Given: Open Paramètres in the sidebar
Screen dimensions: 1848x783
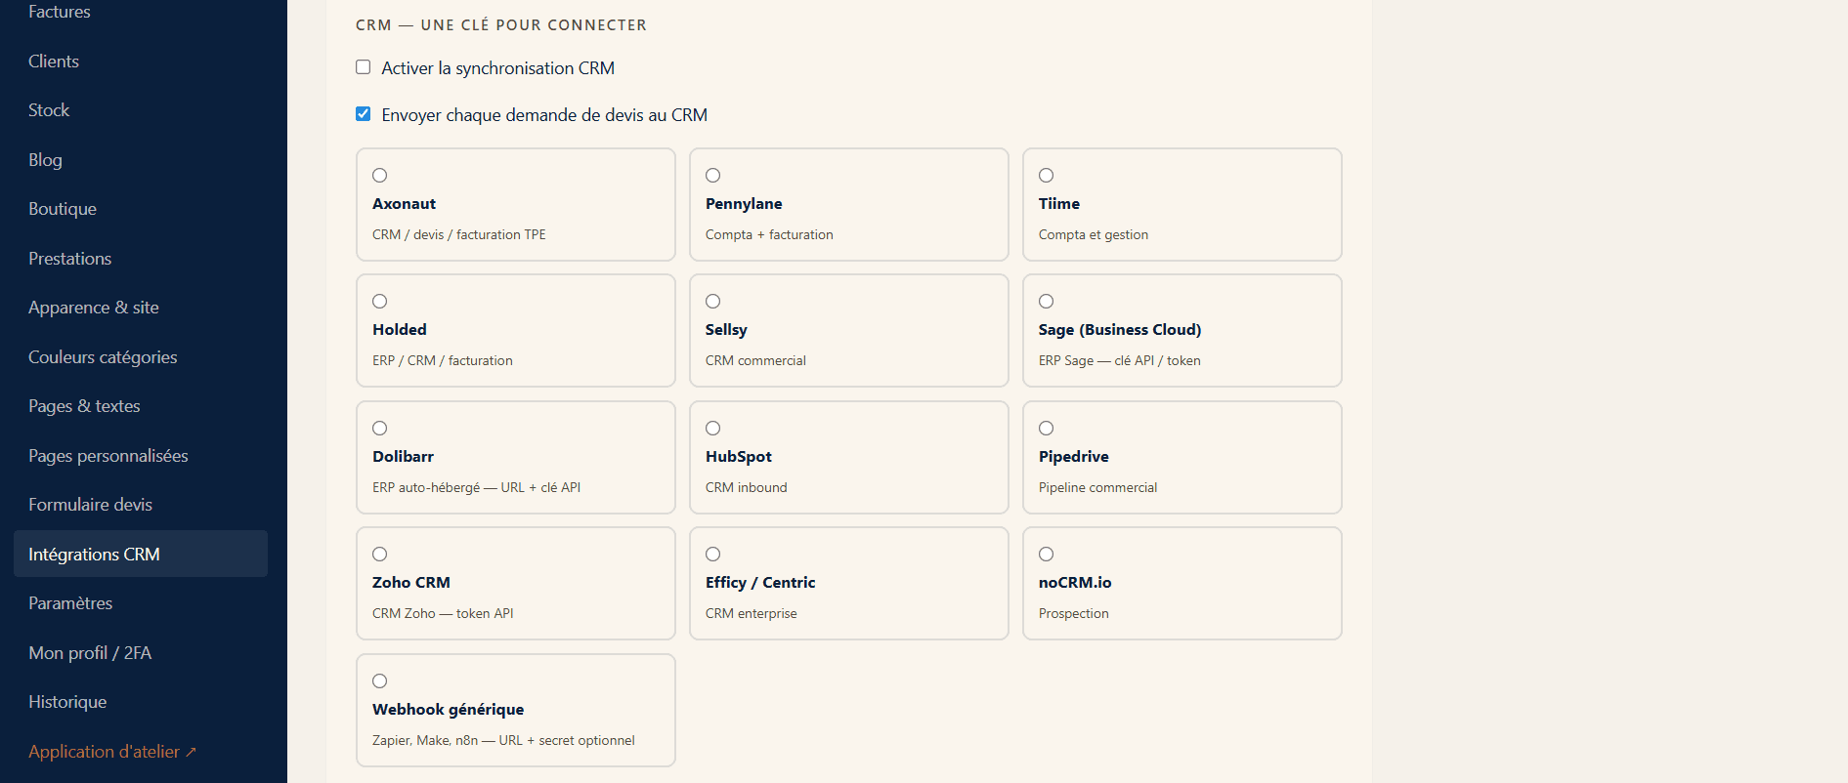Looking at the screenshot, I should pyautogui.click(x=141, y=603).
